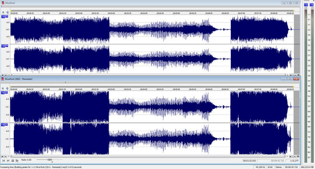Click Remaster window title bar icon

(3, 79)
